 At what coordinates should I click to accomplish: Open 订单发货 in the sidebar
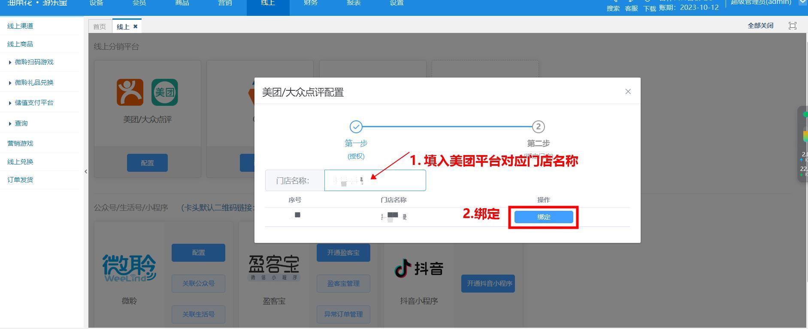tap(20, 180)
